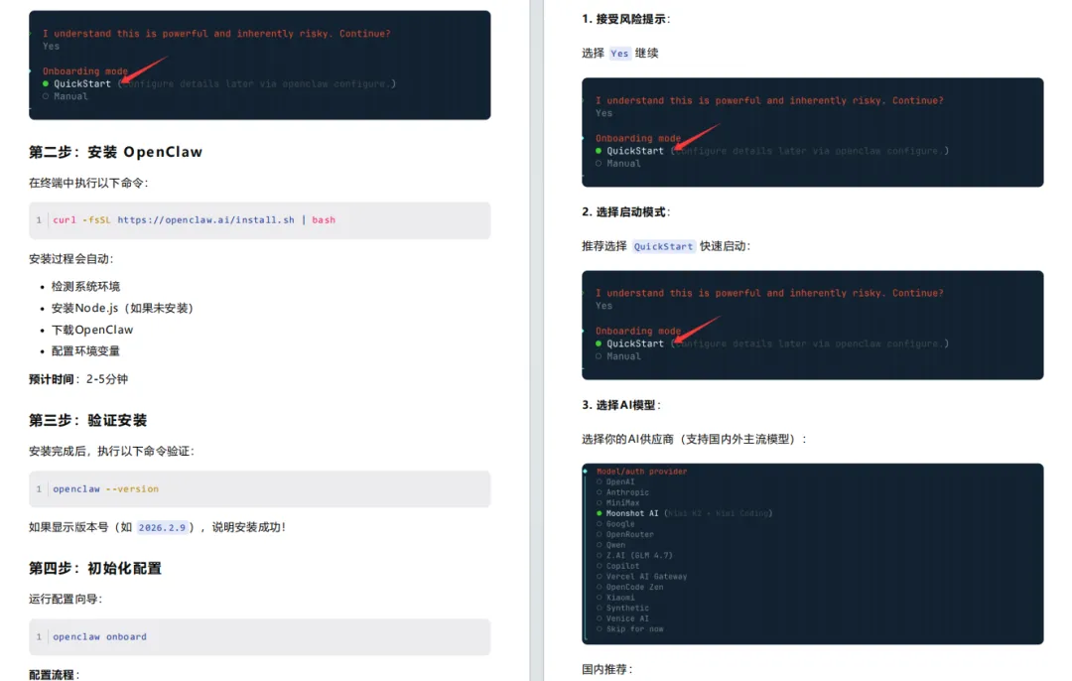This screenshot has width=1072, height=681.
Task: Click the text 选择你的AI供应商（支持国内外主流模型）
Action: (x=691, y=439)
